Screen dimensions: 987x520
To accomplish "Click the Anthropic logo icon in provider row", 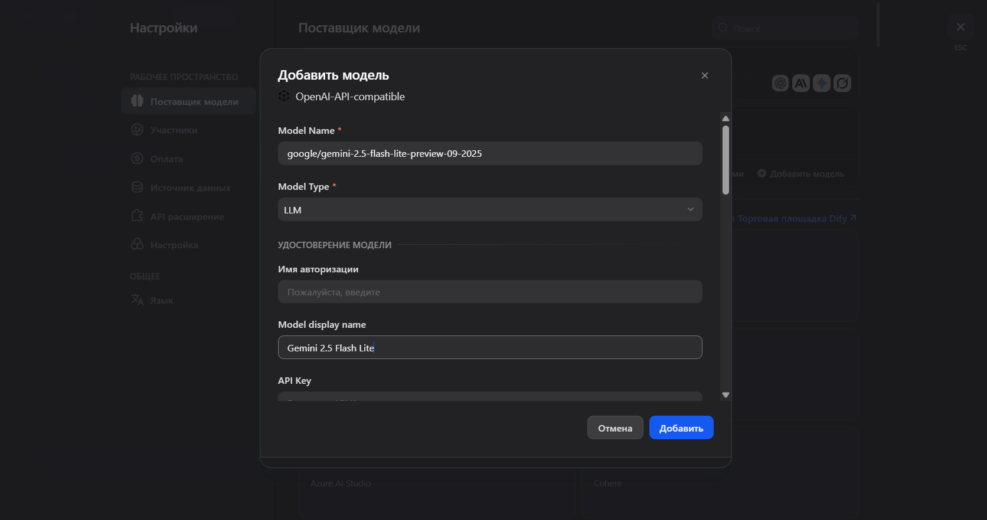I will (x=801, y=83).
